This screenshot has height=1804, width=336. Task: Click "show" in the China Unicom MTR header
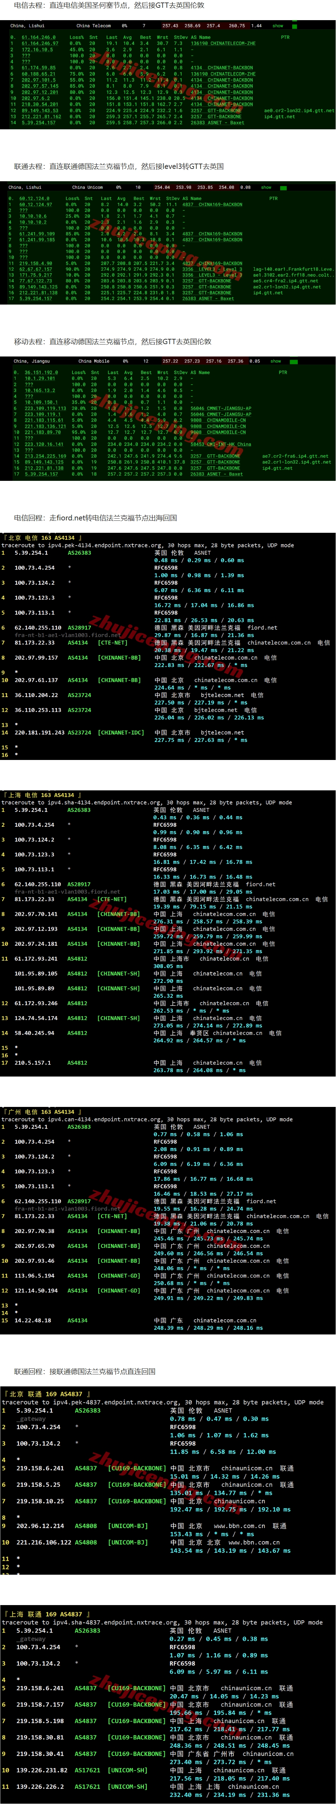pos(266,187)
